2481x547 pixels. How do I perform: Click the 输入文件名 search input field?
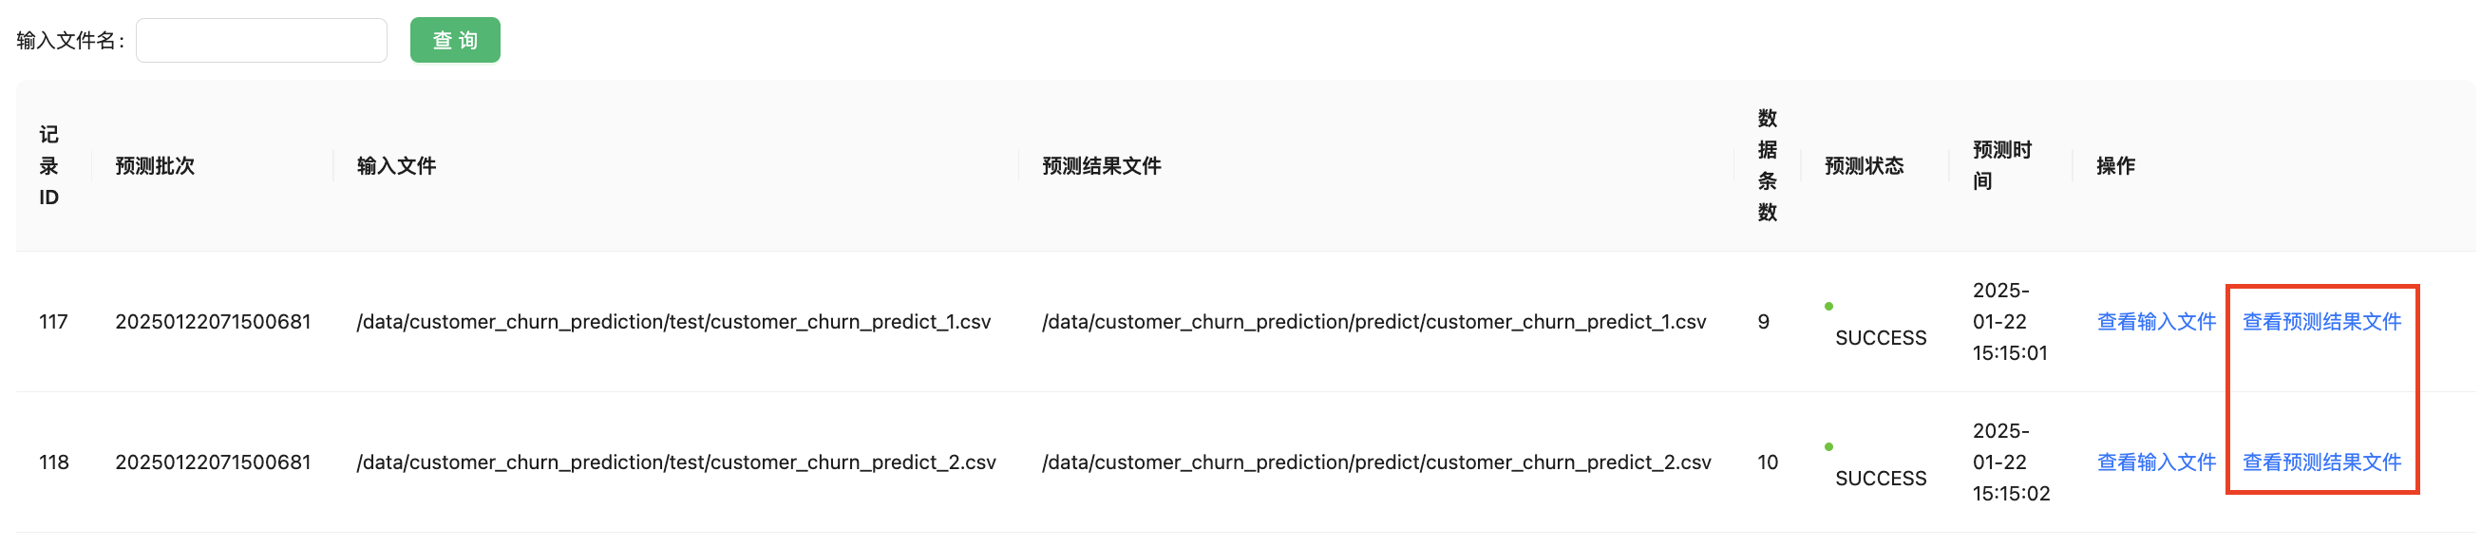261,41
